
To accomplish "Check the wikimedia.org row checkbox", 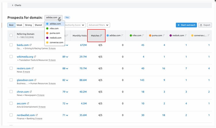I will [11, 56].
